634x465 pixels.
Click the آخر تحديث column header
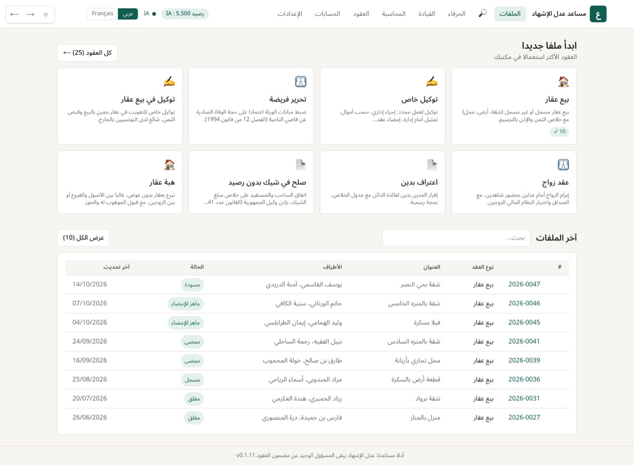(x=116, y=267)
